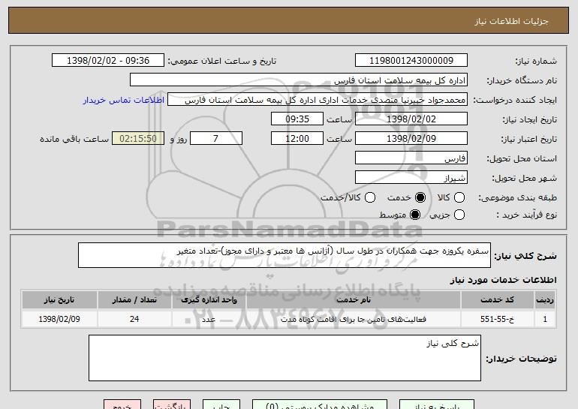The image size is (578, 409).
Task: Click creation date field 1398/02/02
Action: coord(411,119)
